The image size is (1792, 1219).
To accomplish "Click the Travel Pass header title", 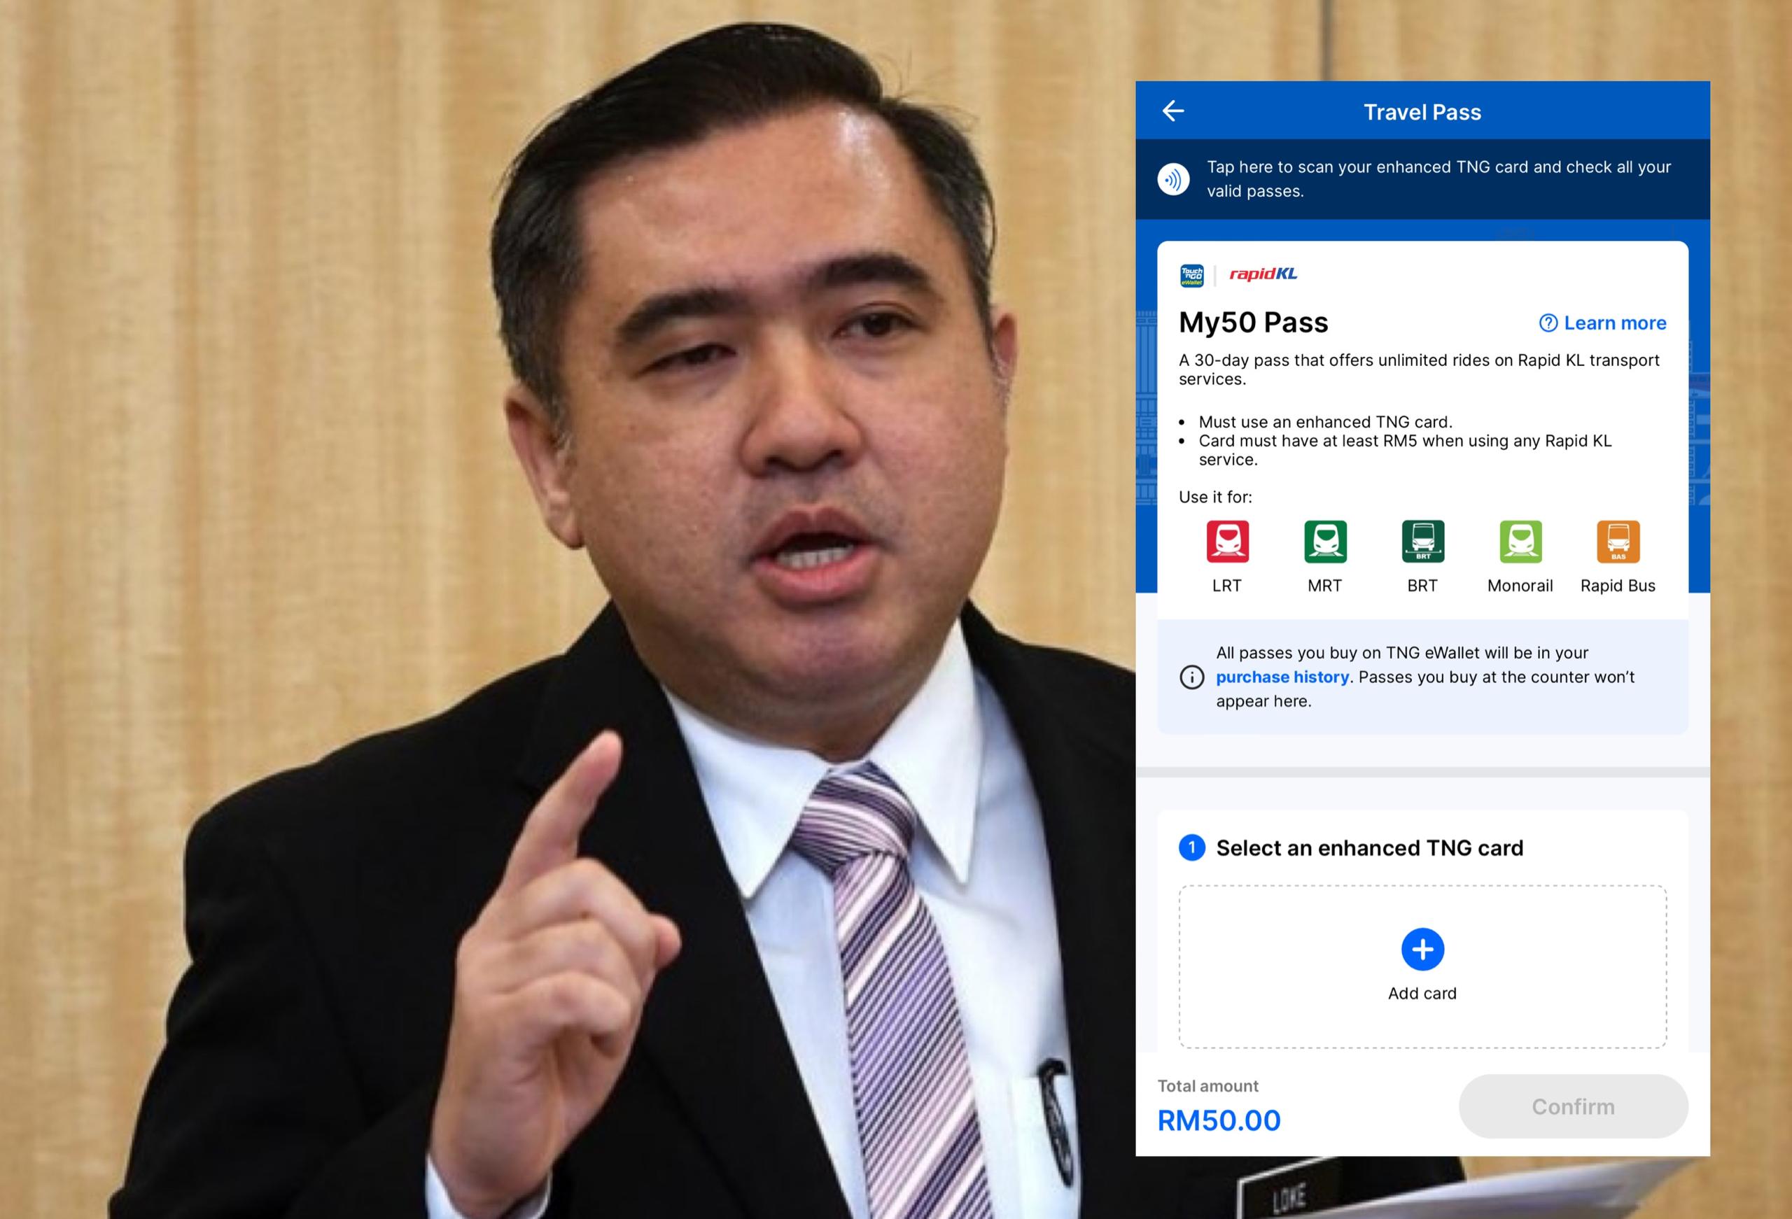I will click(x=1422, y=112).
